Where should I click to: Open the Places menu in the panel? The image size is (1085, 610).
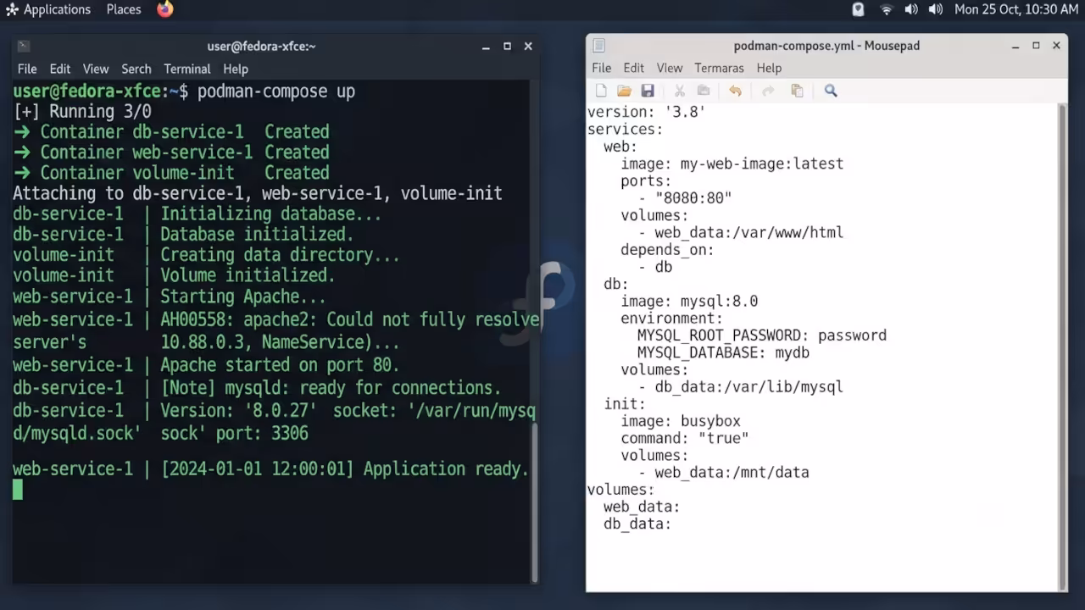coord(124,9)
